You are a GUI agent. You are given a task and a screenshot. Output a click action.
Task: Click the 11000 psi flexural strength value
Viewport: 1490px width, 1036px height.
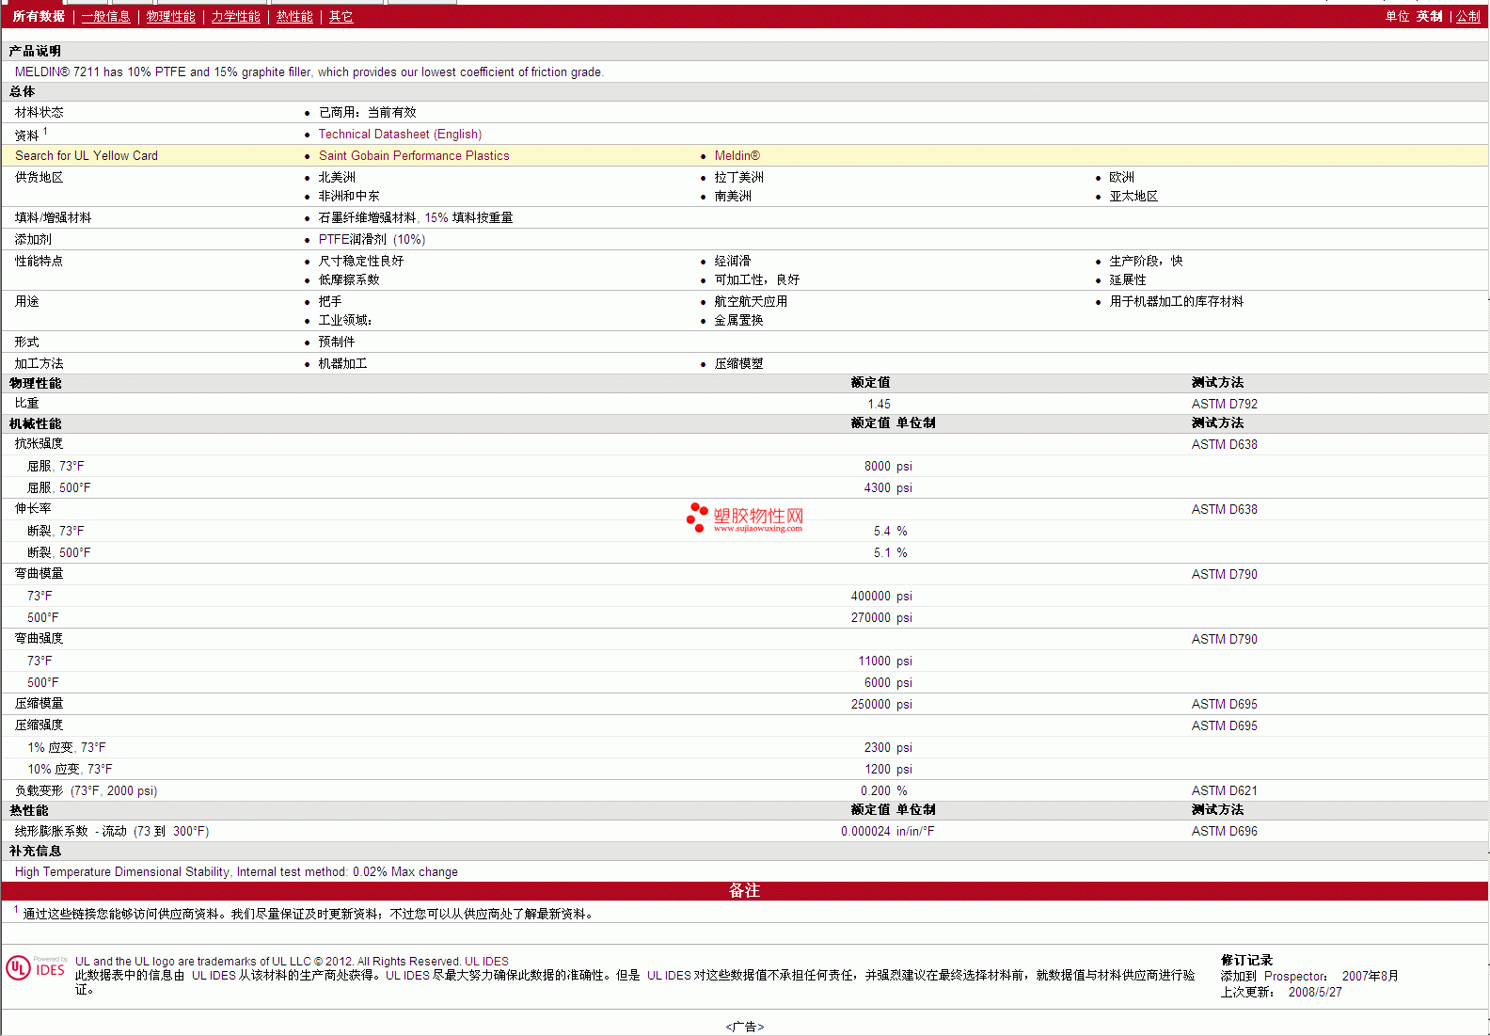(885, 661)
